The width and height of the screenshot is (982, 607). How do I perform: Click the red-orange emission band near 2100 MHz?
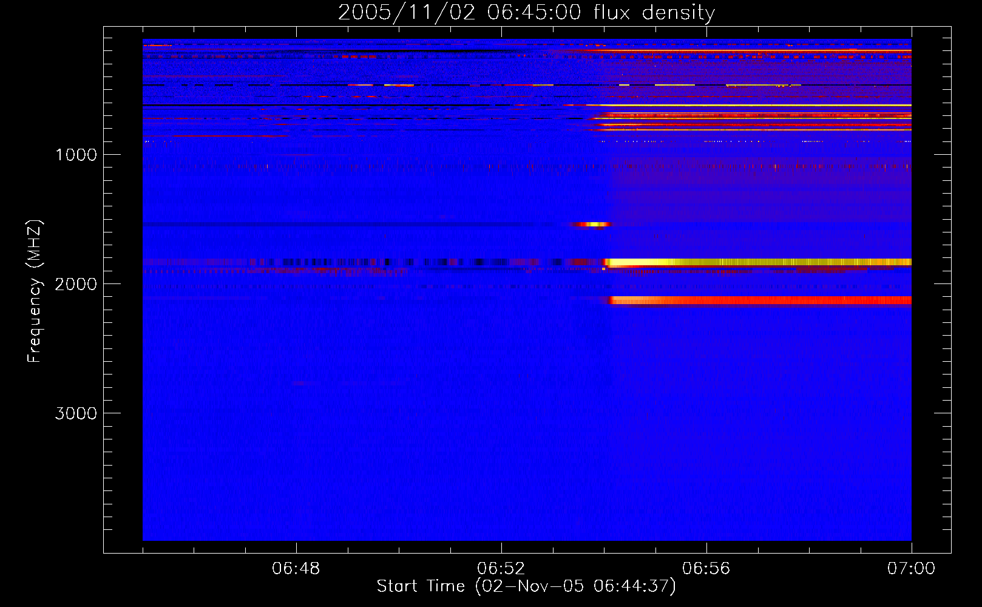(760, 300)
